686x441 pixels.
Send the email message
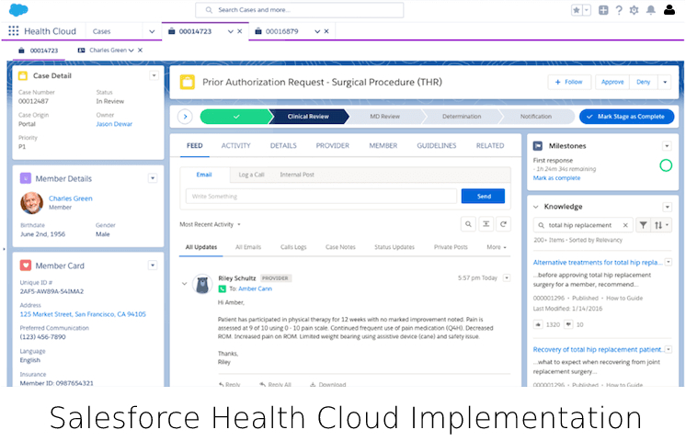(x=483, y=197)
